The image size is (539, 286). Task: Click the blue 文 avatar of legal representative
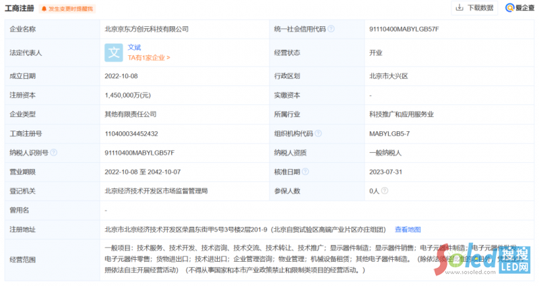coord(115,52)
